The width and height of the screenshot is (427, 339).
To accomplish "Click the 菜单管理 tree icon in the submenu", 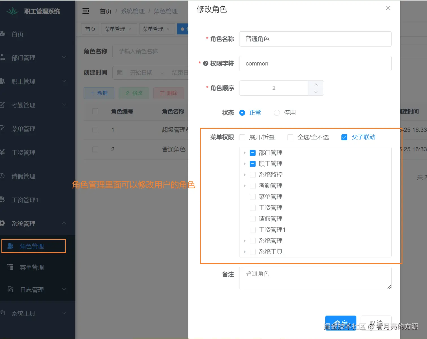I will coord(10,267).
